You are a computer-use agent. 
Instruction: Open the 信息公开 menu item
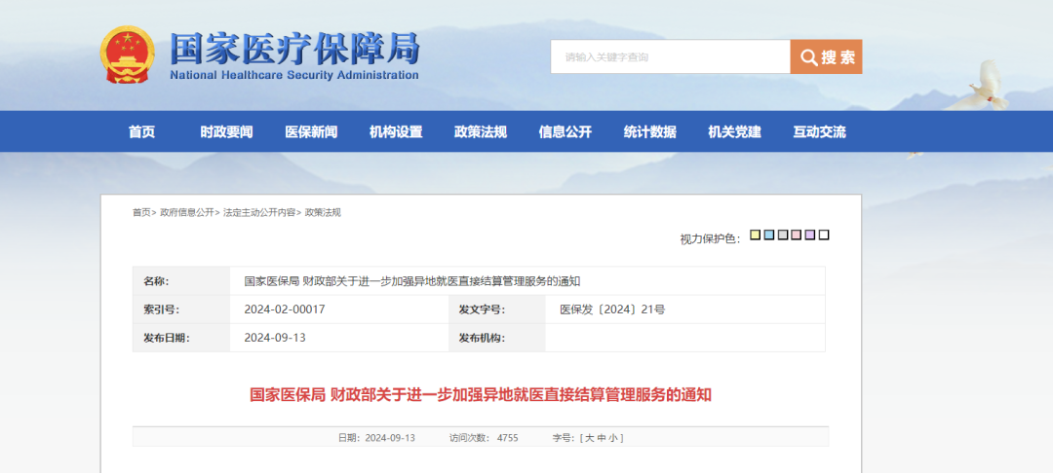(565, 132)
